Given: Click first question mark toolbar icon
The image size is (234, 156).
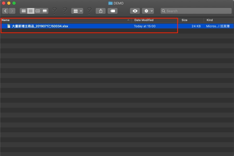Looking at the screenshot, I should [x=55, y=11].
